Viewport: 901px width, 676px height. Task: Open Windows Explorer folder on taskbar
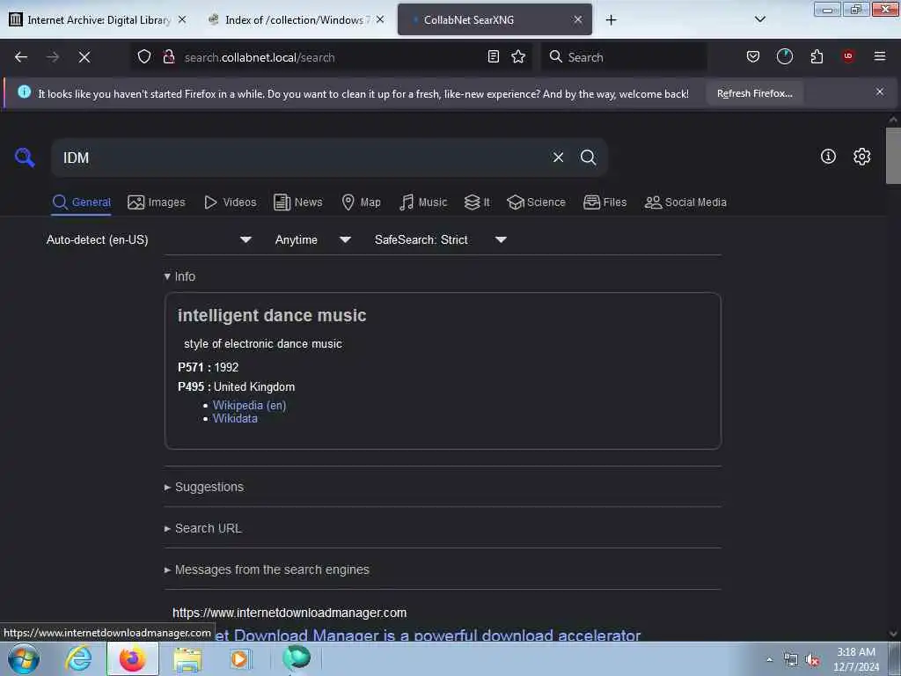[187, 659]
